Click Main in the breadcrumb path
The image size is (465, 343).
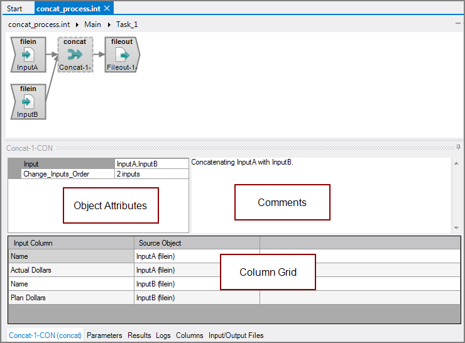coord(92,24)
